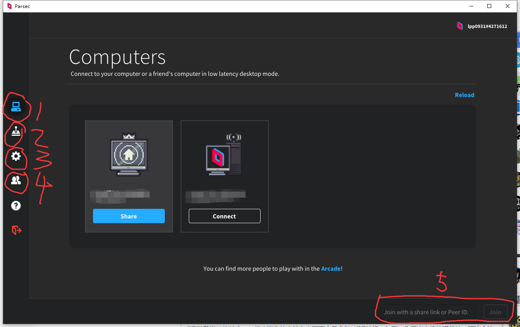The width and height of the screenshot is (520, 327).
Task: Click the Reload link
Action: (x=465, y=95)
